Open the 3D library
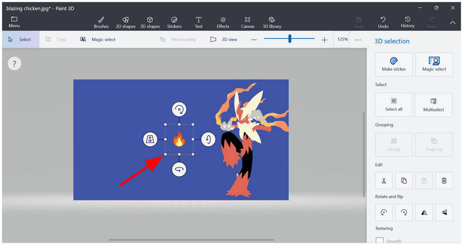 click(x=272, y=23)
